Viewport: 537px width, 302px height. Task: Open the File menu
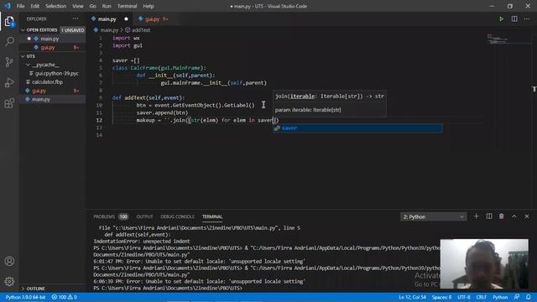pos(20,6)
